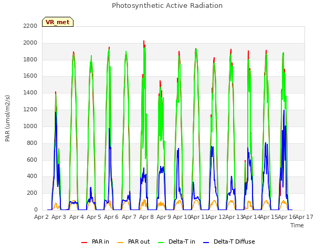
Task: Click the Apr 2 x-axis tick label
Action: [41, 217]
